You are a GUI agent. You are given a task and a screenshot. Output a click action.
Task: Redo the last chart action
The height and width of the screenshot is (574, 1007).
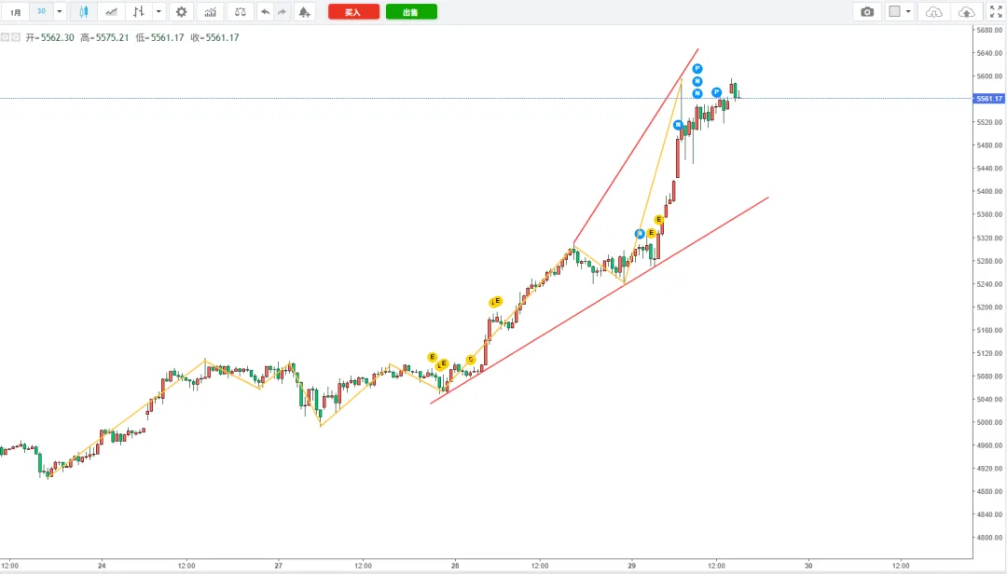pos(282,11)
